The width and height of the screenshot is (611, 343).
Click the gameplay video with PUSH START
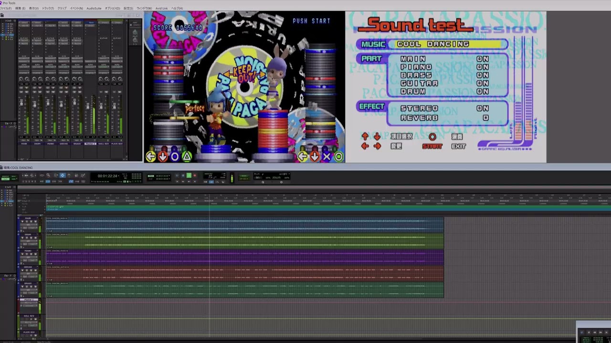(244, 87)
